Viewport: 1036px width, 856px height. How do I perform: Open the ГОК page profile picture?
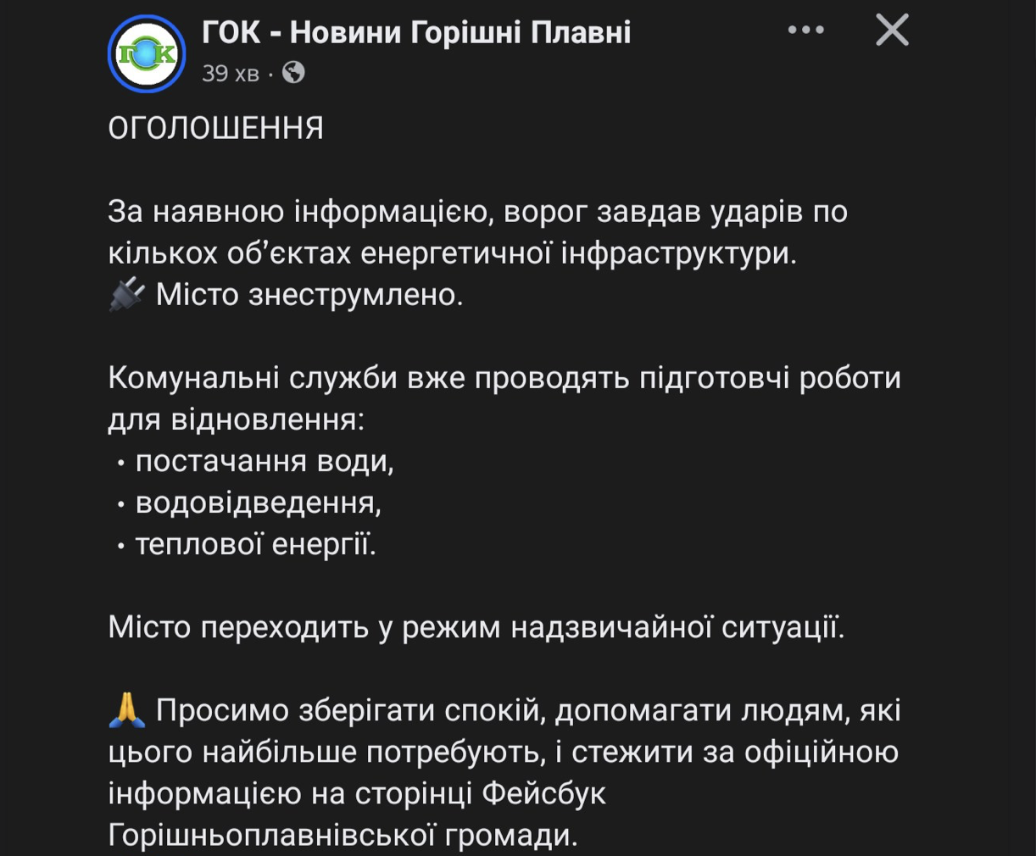(147, 53)
